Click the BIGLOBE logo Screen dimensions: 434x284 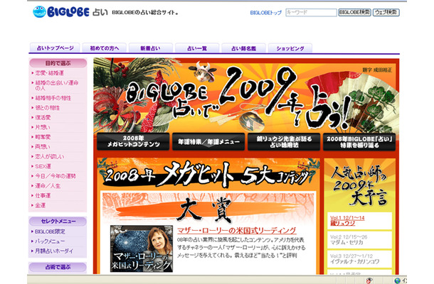click(x=61, y=12)
